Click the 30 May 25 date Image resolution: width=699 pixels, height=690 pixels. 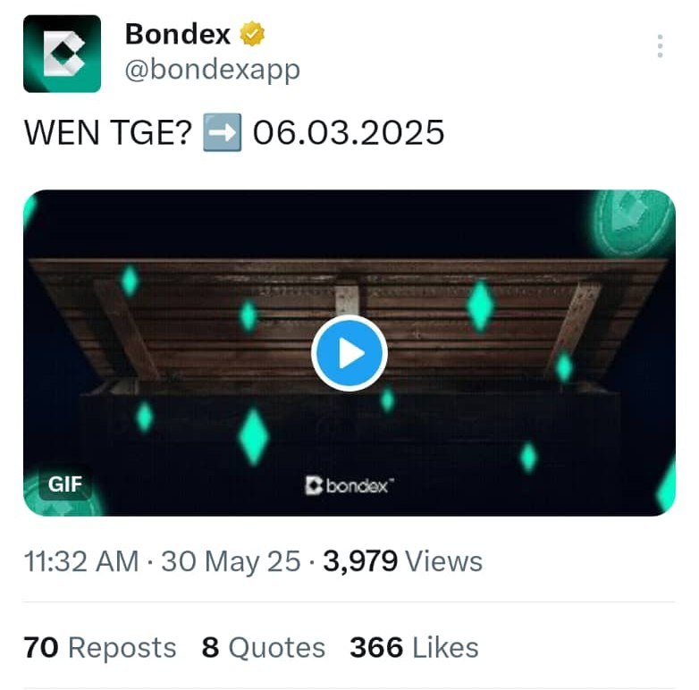point(231,560)
